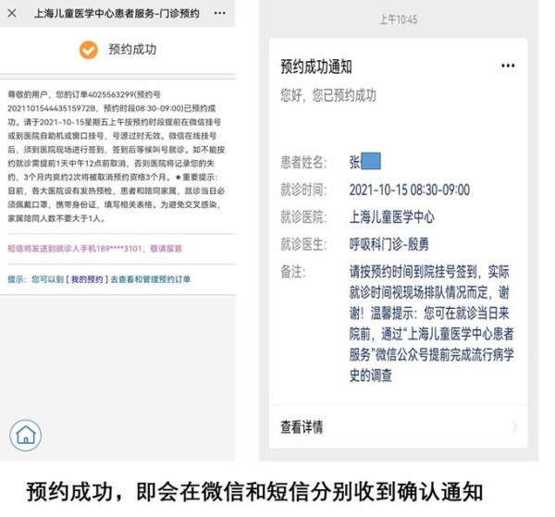Viewport: 555px width, 517px height.
Task: Tap the 您好，您已预约成功 message
Action: [x=328, y=95]
